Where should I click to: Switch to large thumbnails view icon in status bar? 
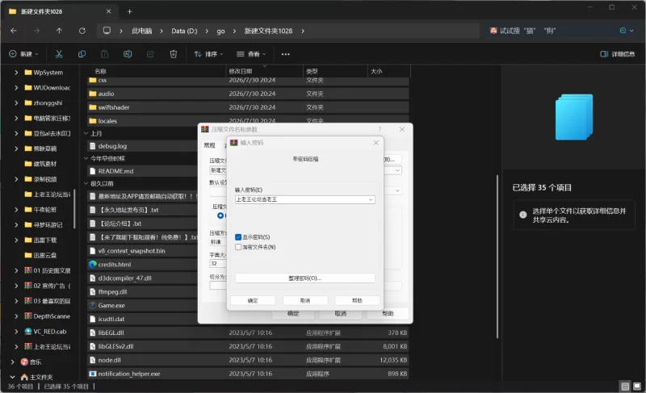click(637, 386)
